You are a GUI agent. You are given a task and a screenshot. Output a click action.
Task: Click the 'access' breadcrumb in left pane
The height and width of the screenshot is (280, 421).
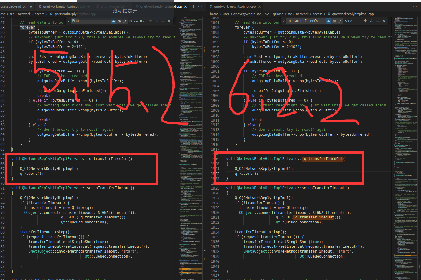click(x=39, y=14)
